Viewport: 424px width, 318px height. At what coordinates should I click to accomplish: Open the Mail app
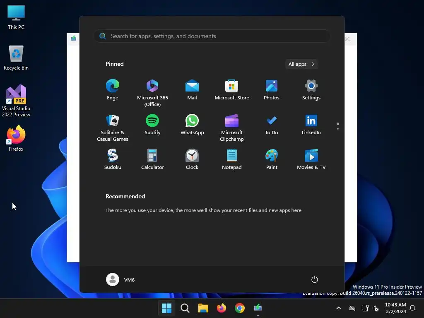coord(192,90)
